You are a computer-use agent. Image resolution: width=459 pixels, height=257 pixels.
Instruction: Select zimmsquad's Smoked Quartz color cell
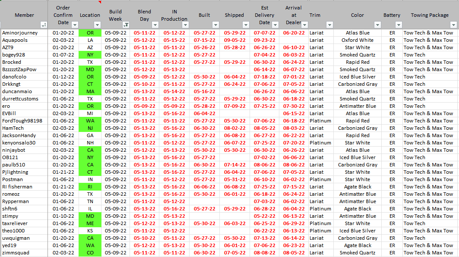coord(358,253)
